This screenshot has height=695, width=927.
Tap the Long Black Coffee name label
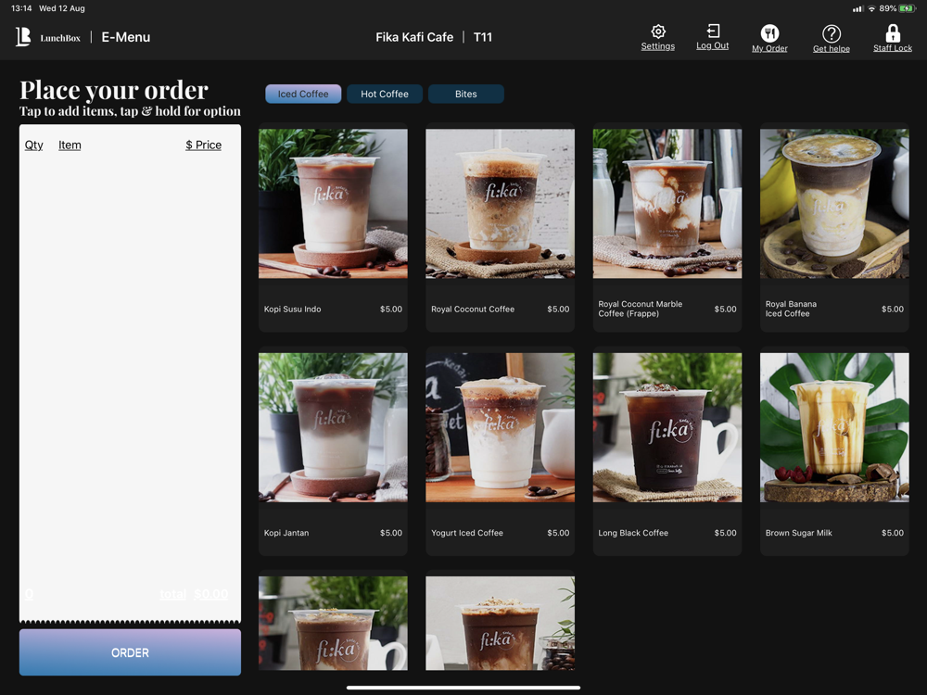[x=633, y=533]
